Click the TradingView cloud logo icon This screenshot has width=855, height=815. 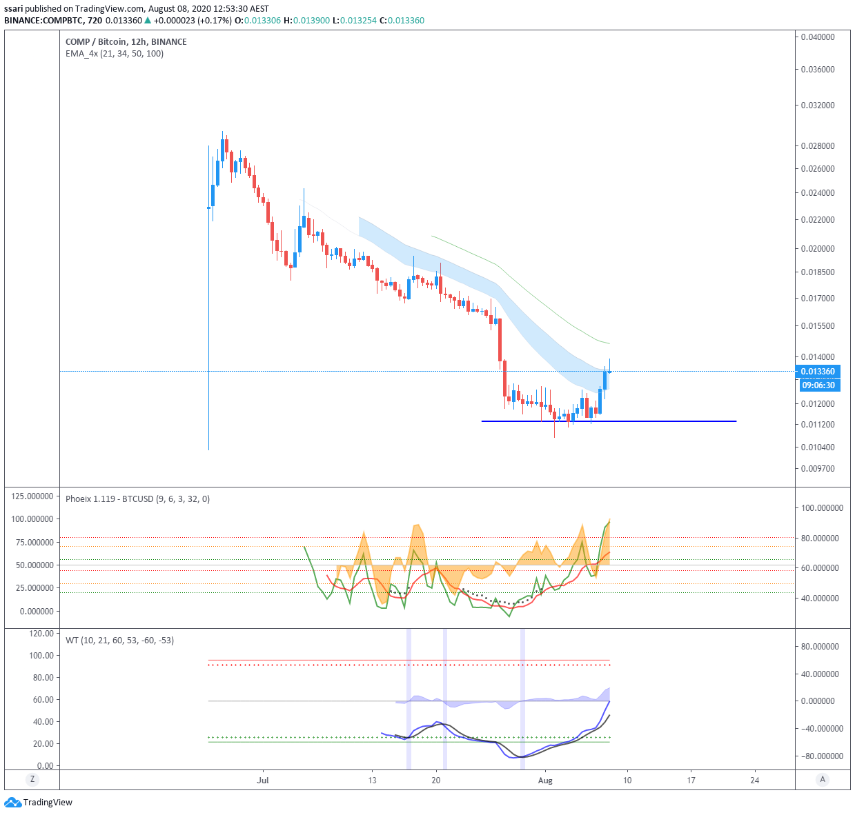pos(12,802)
